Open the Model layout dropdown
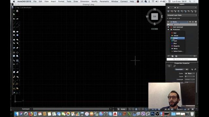Image resolution: width=209 pixels, height=117 pixels. [123, 109]
